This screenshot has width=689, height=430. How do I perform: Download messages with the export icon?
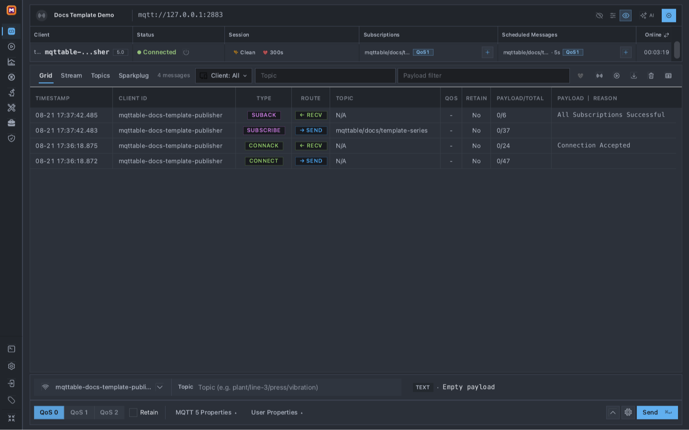click(634, 76)
